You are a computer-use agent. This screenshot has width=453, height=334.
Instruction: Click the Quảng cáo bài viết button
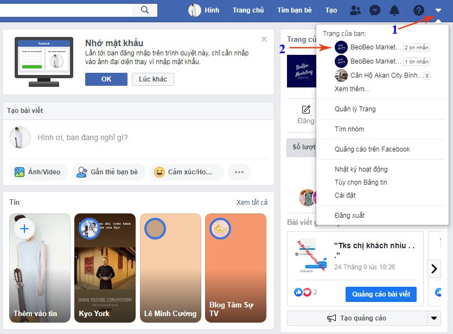pyautogui.click(x=381, y=294)
